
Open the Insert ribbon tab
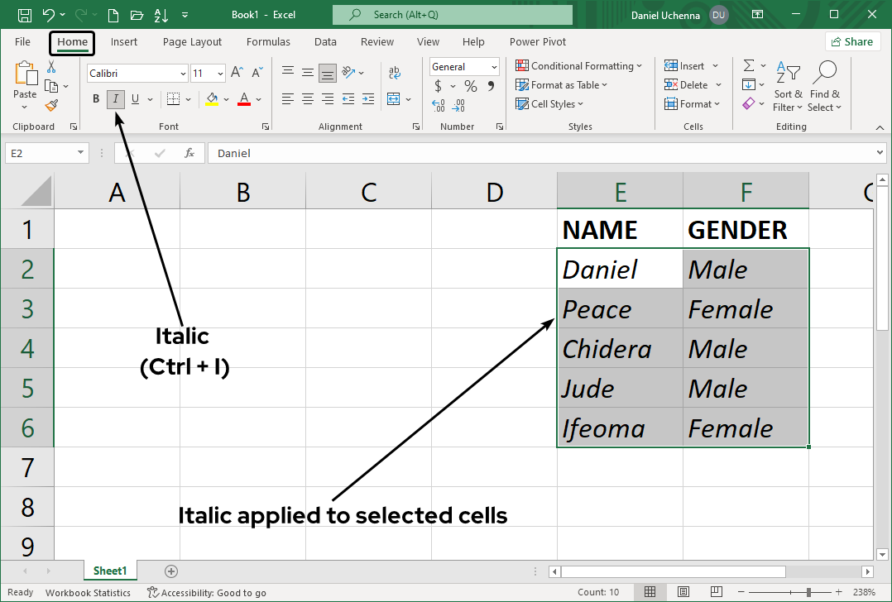124,42
